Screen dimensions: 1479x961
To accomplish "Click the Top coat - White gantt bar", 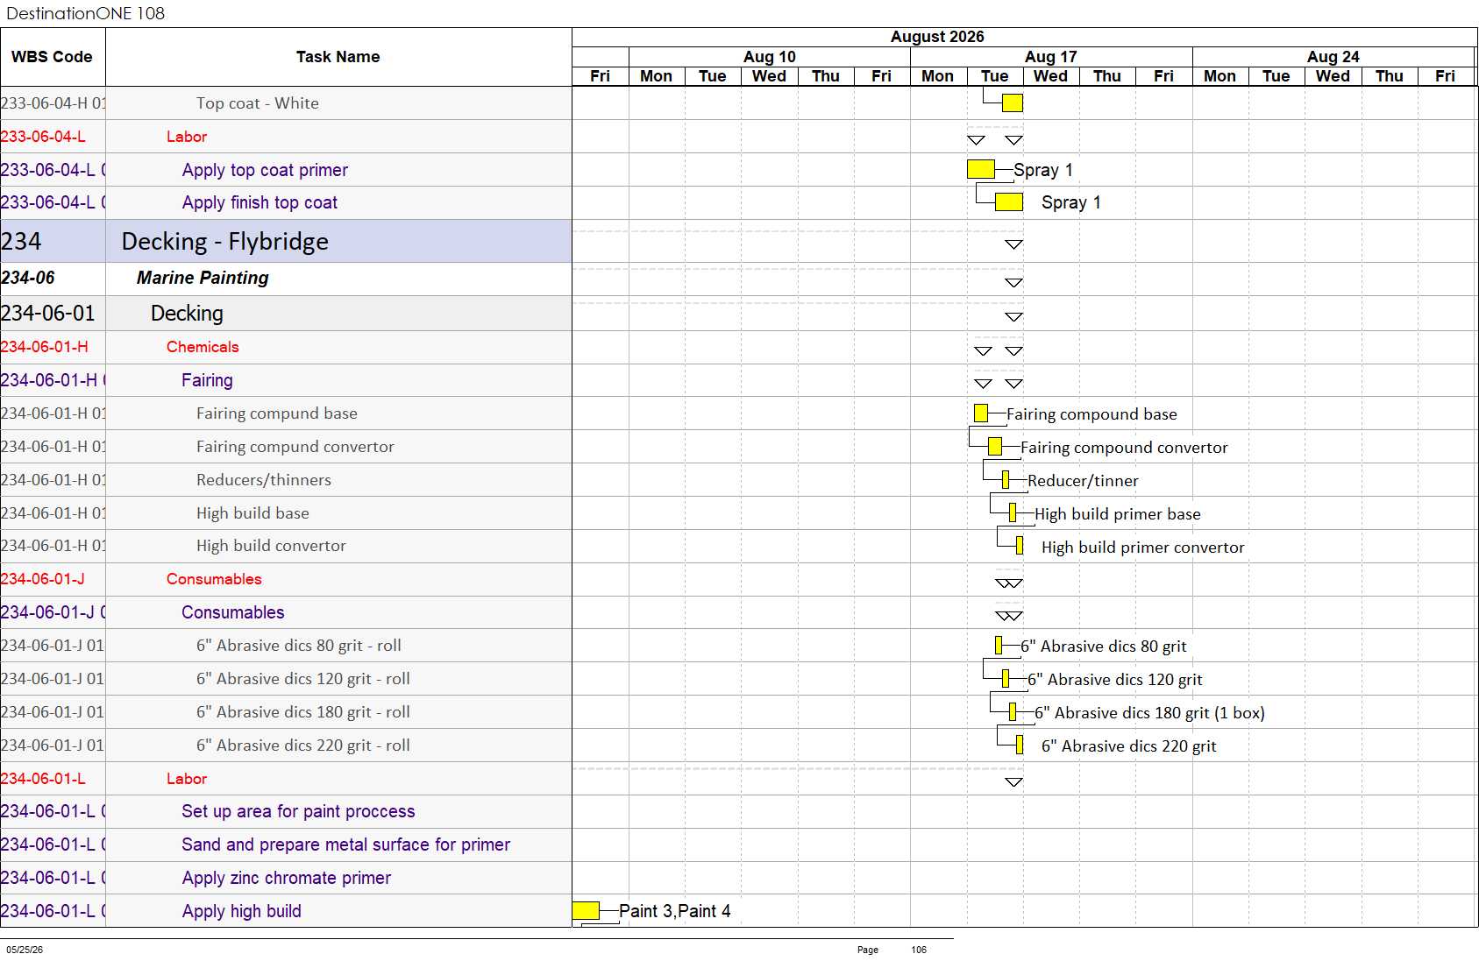I will pos(1013,103).
